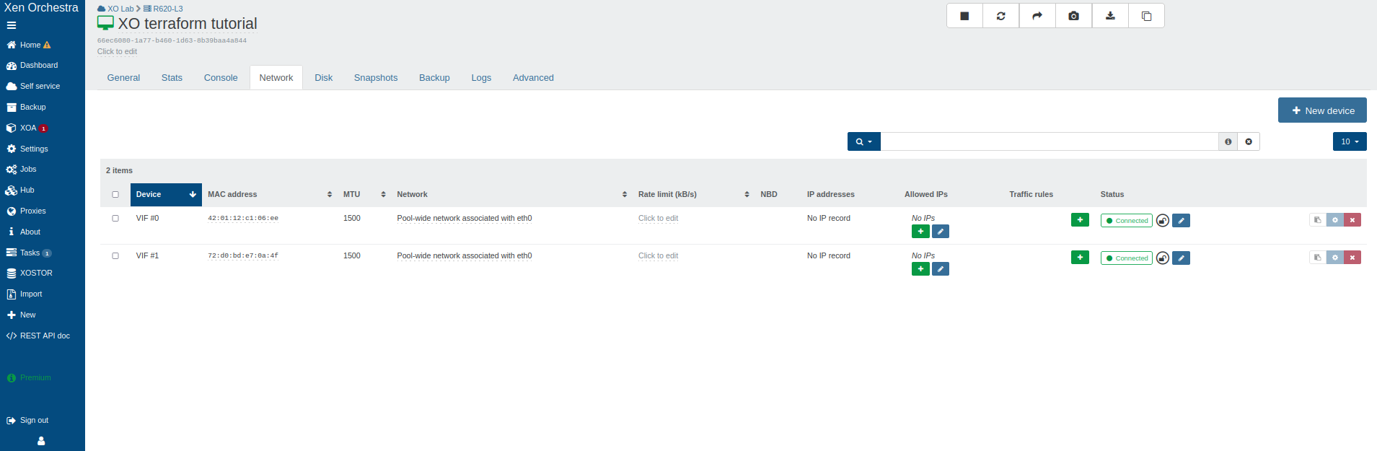Open the Hub page in the sidebar
Screen dimensions: 1377x451
27,191
